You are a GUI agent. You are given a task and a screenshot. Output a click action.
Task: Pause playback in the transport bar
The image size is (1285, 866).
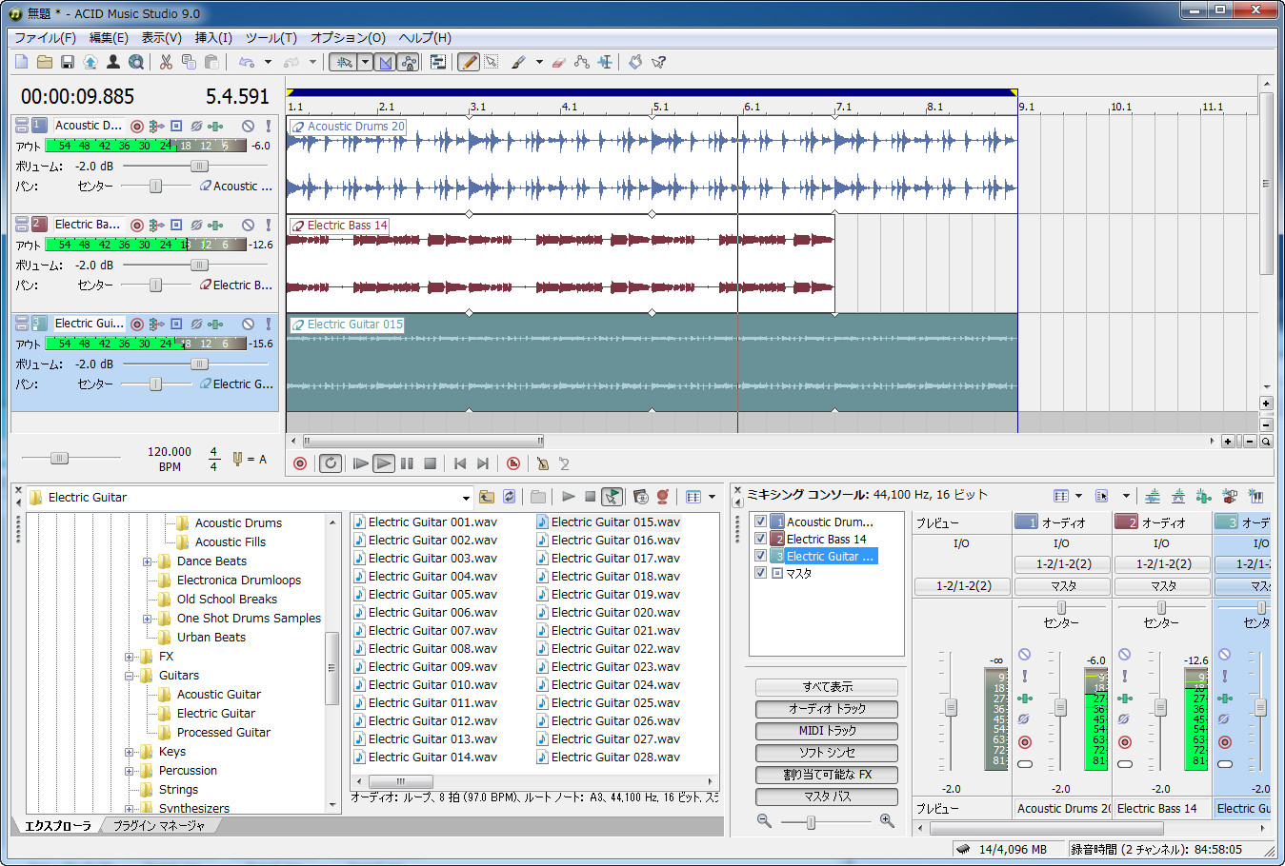click(x=407, y=463)
